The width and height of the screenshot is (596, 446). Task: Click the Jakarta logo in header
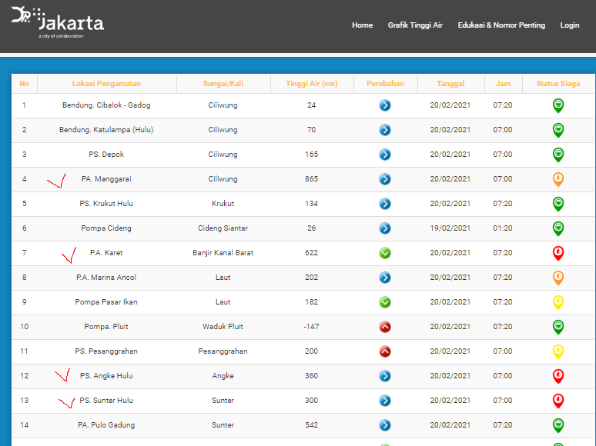(57, 23)
